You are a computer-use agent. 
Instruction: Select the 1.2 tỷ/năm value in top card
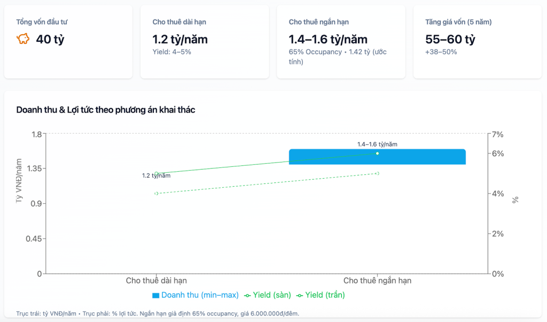click(180, 39)
